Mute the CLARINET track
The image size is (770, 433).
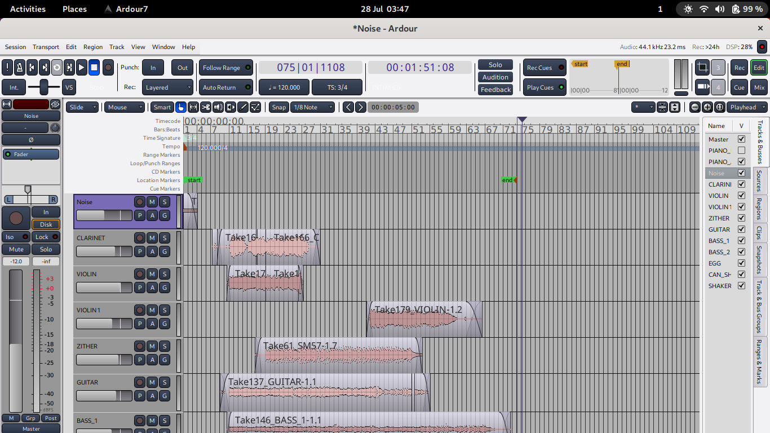coord(152,238)
